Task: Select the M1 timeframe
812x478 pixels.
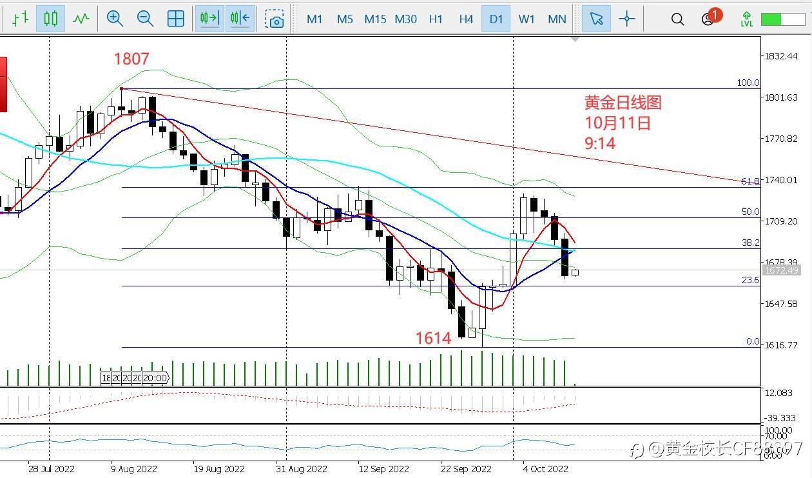Action: (x=314, y=19)
